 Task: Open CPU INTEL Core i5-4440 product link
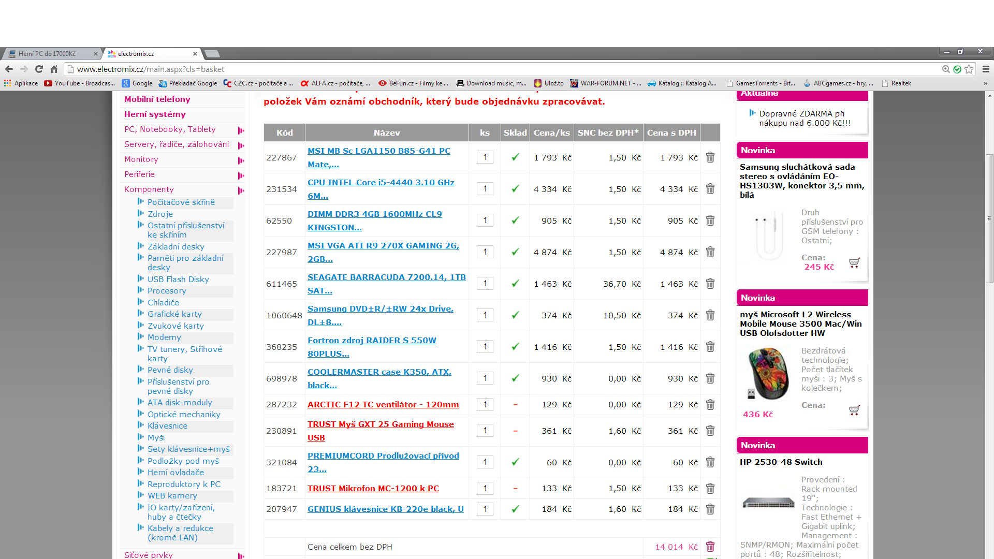coord(381,183)
